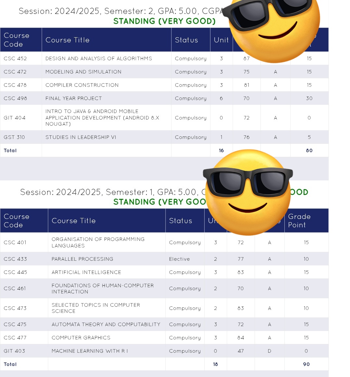
Task: Click the course code GIT 404
Action: pyautogui.click(x=15, y=118)
